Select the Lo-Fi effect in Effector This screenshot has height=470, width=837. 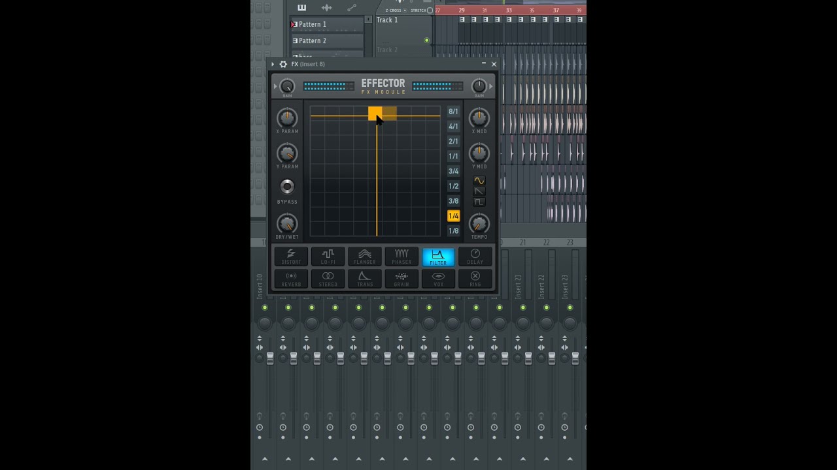point(328,257)
